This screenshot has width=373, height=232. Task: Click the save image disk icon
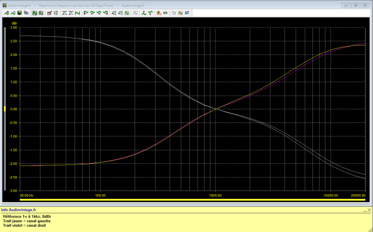tap(19, 13)
